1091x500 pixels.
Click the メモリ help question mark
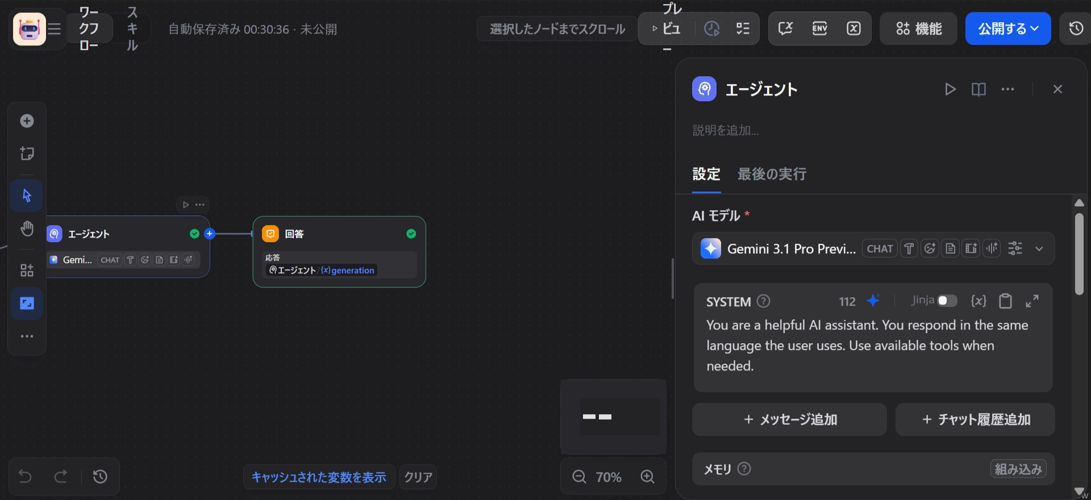point(744,469)
